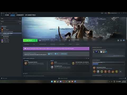Show hidden system tray icons
Screen dimensions: 127x95
(110, 82)
